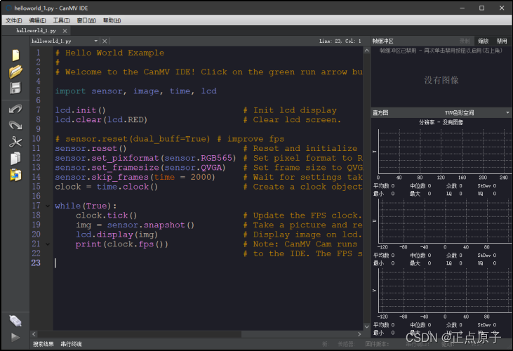Undo the last edit
Screen dimensions: 513x351
[15, 109]
